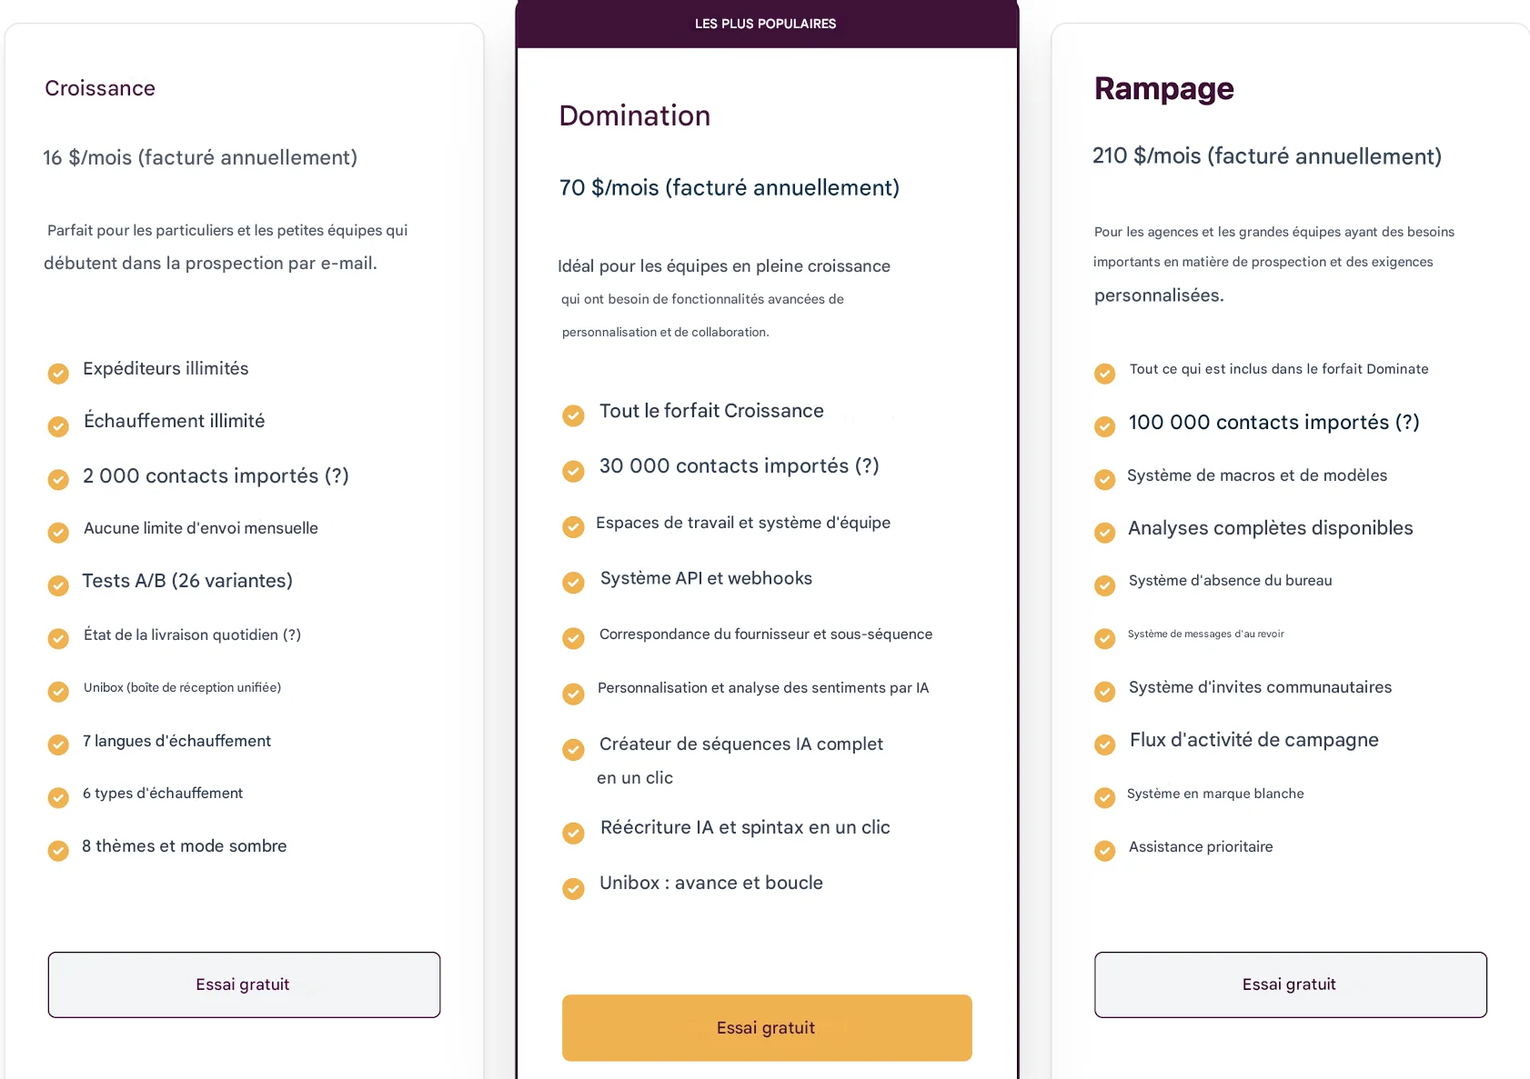This screenshot has height=1079, width=1530.
Task: Click the check icon beside Système API et webhooks
Action: click(x=573, y=583)
